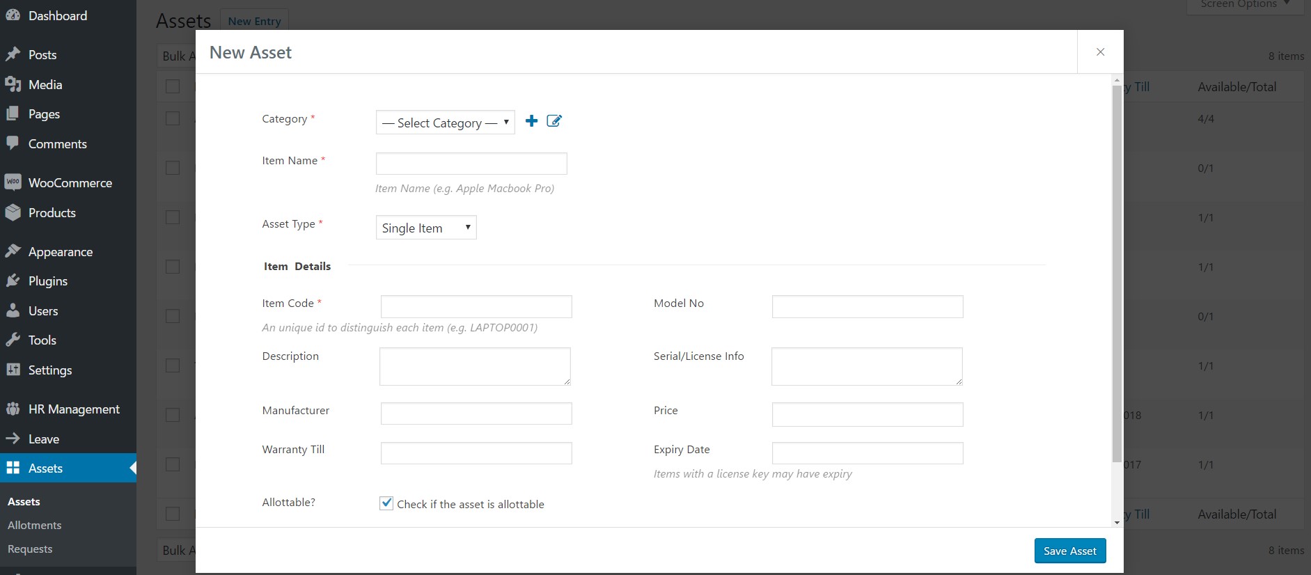Click the Dashboard gauge icon
This screenshot has width=1311, height=575.
pyautogui.click(x=13, y=15)
